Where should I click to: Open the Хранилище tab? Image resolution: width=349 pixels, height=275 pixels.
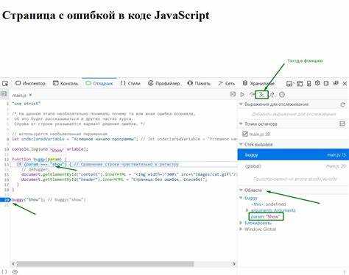(x=258, y=84)
